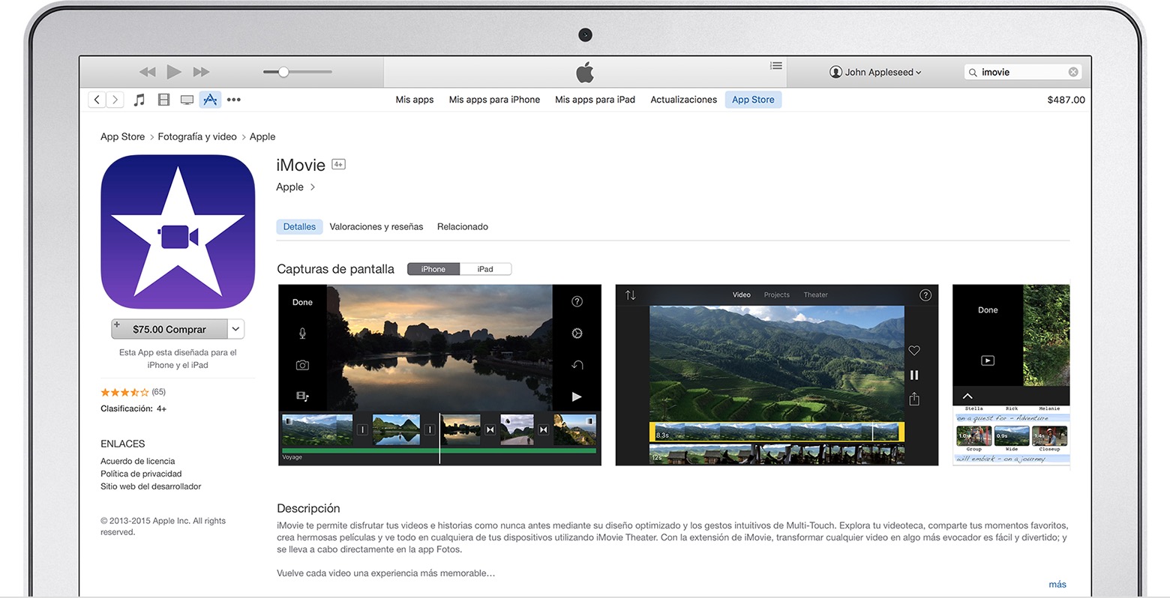
Task: Open the Actualizaciones navigation item
Action: click(x=682, y=99)
